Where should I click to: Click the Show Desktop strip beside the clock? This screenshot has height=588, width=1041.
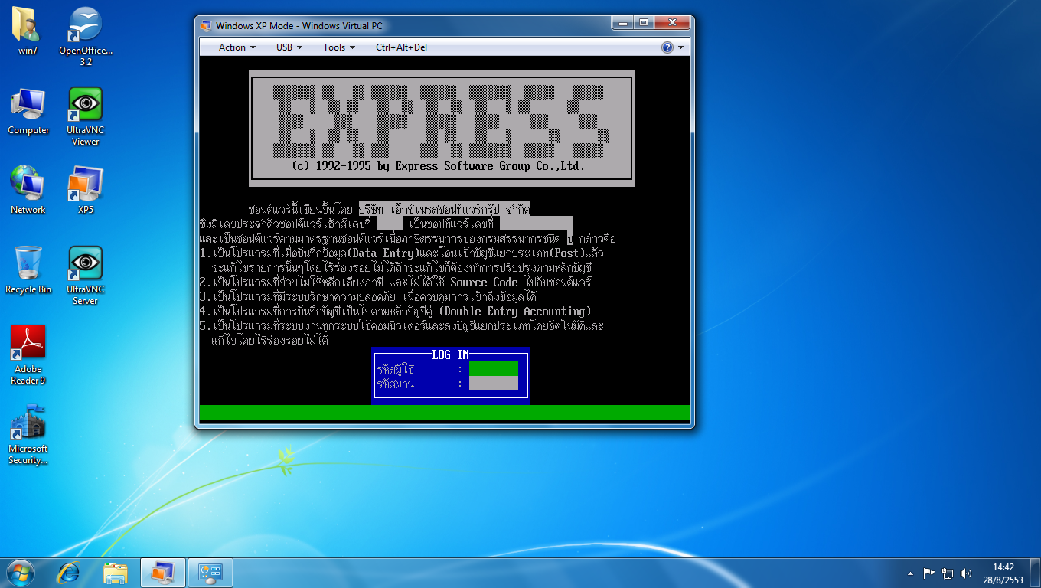pyautogui.click(x=1036, y=573)
